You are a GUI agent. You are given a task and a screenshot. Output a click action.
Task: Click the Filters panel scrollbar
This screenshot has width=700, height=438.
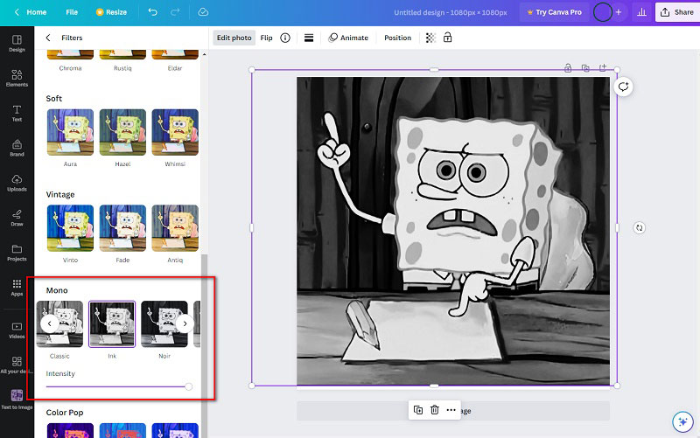205,345
